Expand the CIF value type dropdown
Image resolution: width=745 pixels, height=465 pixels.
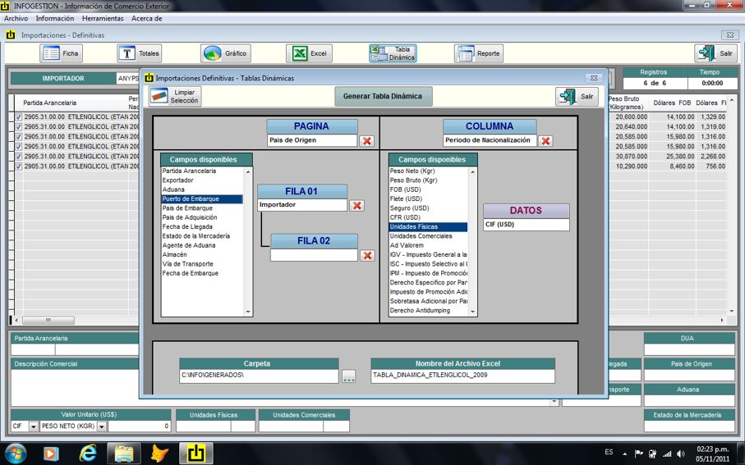[x=34, y=426]
